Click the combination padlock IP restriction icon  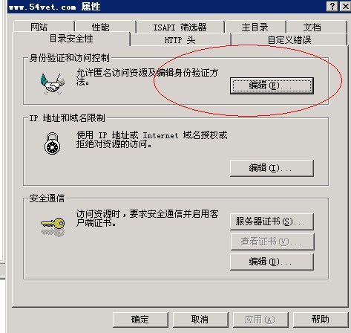coord(52,143)
